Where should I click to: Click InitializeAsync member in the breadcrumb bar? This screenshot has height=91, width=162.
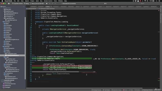(47, 9)
